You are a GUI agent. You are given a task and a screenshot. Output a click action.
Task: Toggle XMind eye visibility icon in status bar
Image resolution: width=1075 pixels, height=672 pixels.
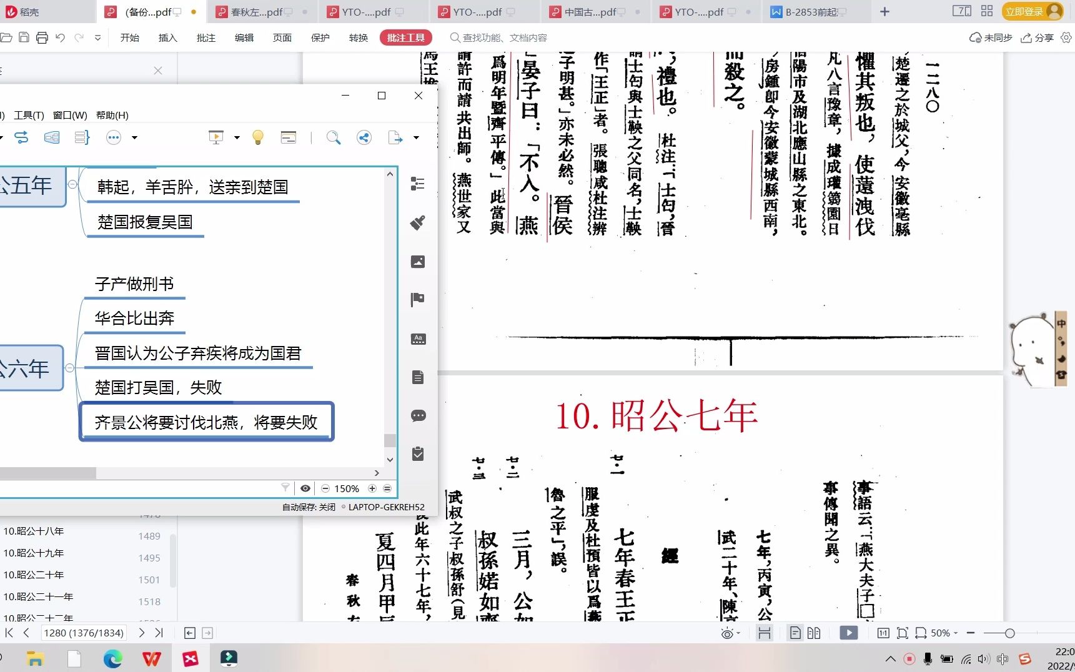click(305, 488)
